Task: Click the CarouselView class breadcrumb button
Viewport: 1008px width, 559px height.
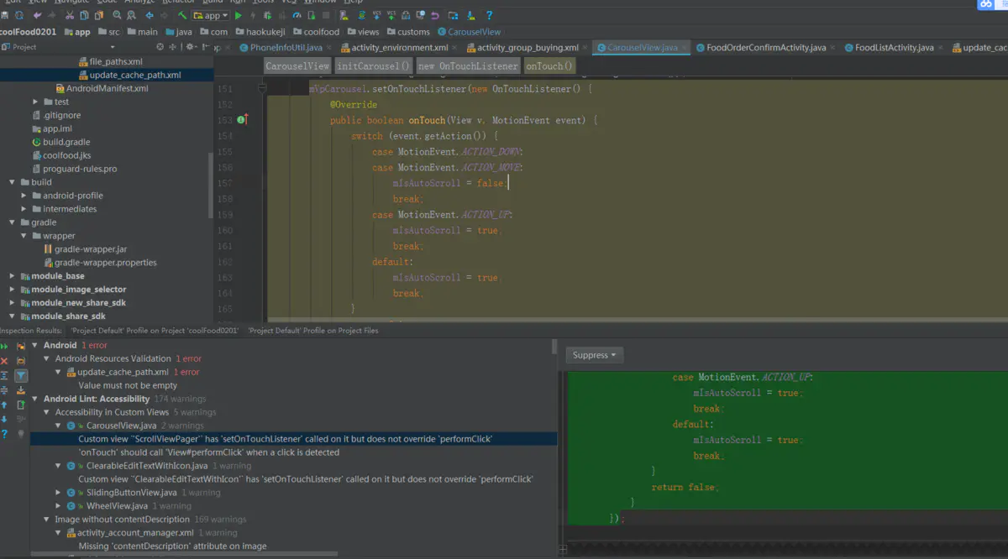Action: 297,66
